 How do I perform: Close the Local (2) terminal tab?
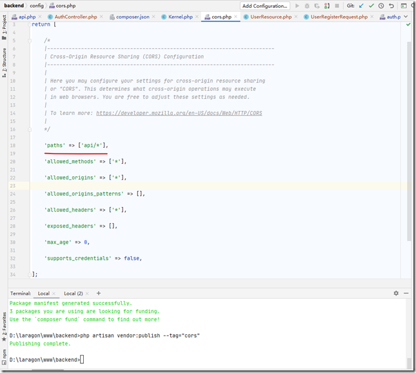point(87,294)
